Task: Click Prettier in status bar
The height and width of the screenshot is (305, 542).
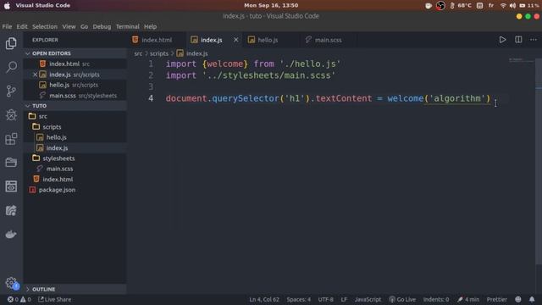Action: coord(497,299)
